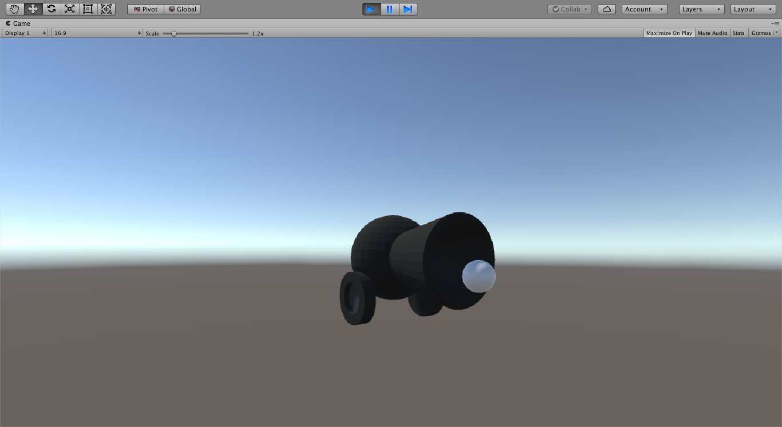Open the Gizmos dropdown arrow
This screenshot has height=427, width=782.
[x=777, y=33]
